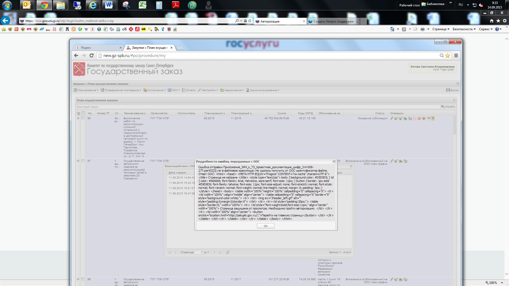Close error details dialog with X
Image resolution: width=509 pixels, height=286 pixels.
tap(334, 161)
